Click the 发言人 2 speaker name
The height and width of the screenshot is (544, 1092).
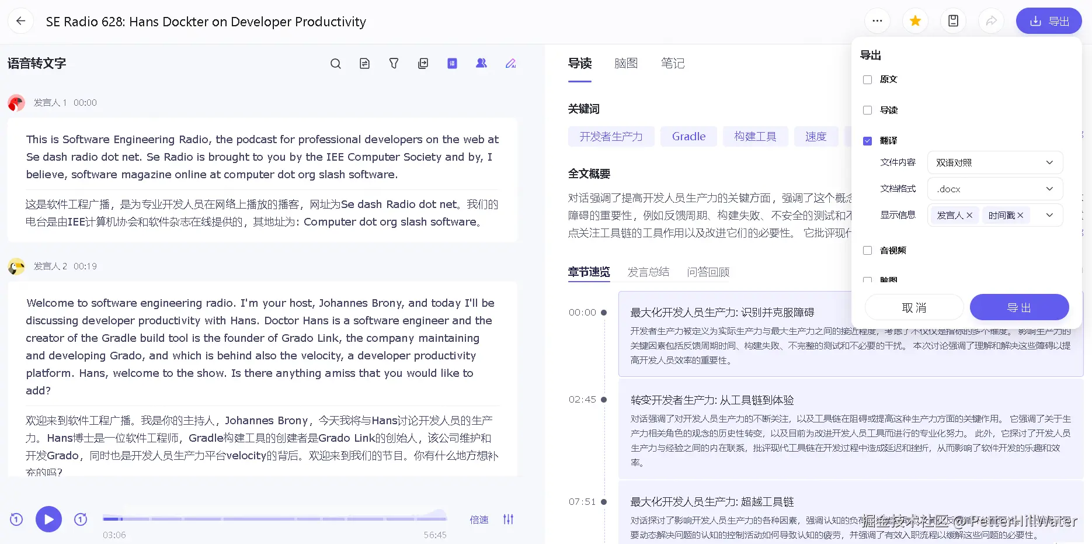[x=50, y=266]
